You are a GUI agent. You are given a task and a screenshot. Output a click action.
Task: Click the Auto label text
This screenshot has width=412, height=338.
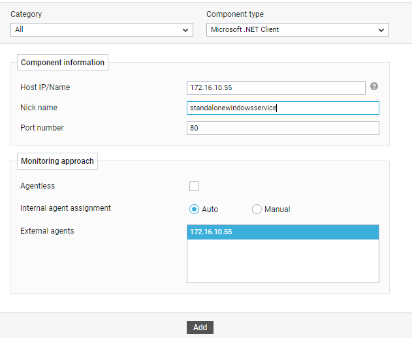tap(210, 209)
